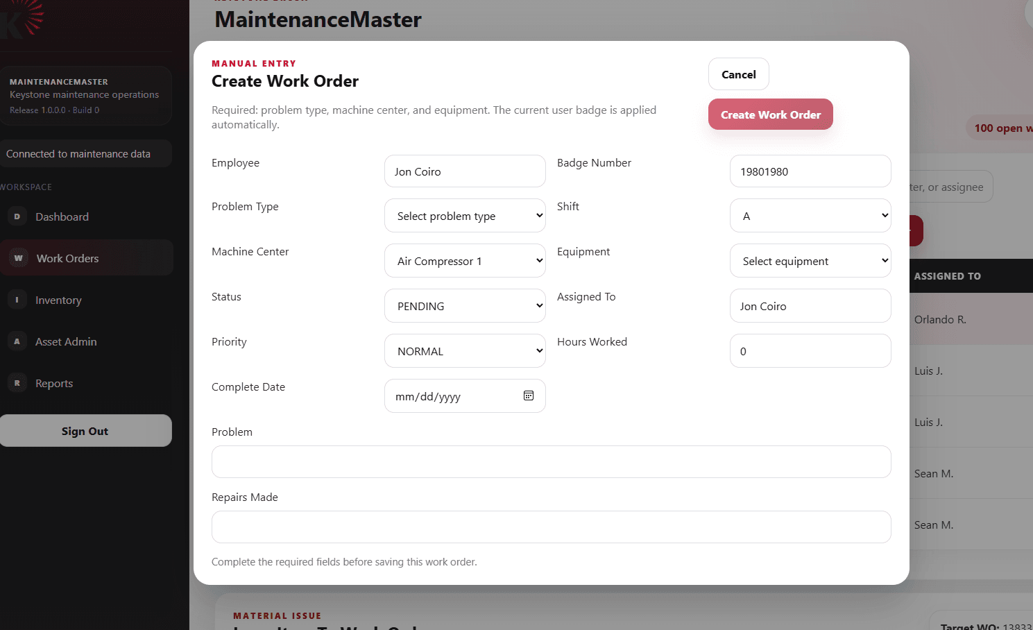The height and width of the screenshot is (630, 1033).
Task: Open the Machine Center dropdown
Action: click(x=464, y=260)
